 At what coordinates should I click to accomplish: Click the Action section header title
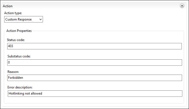coord(7,6)
